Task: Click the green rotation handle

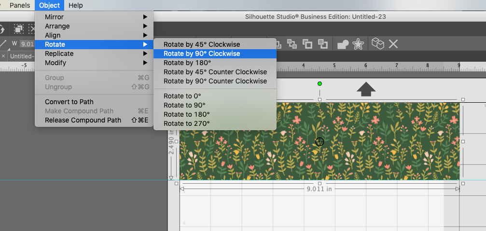Action: point(319,83)
